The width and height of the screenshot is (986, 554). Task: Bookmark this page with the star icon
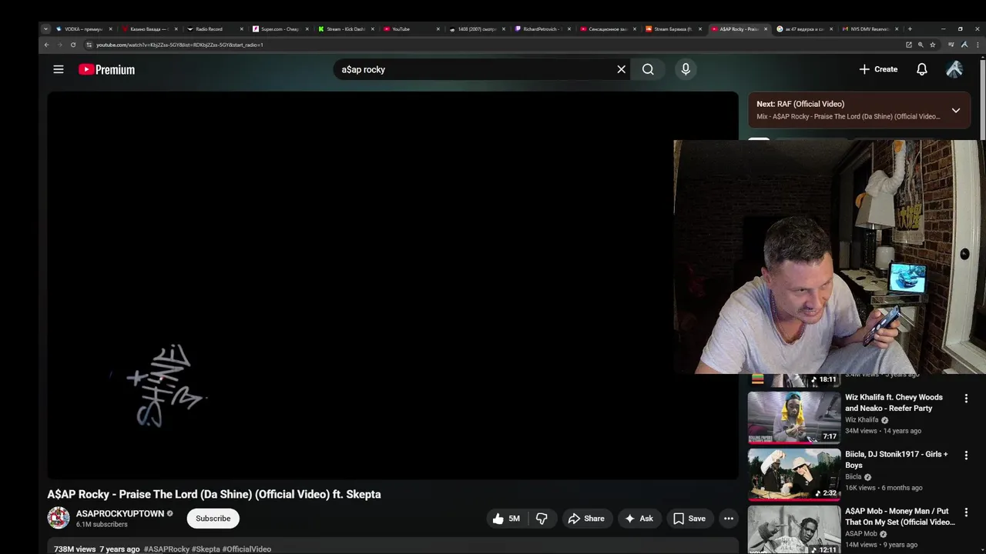click(932, 45)
